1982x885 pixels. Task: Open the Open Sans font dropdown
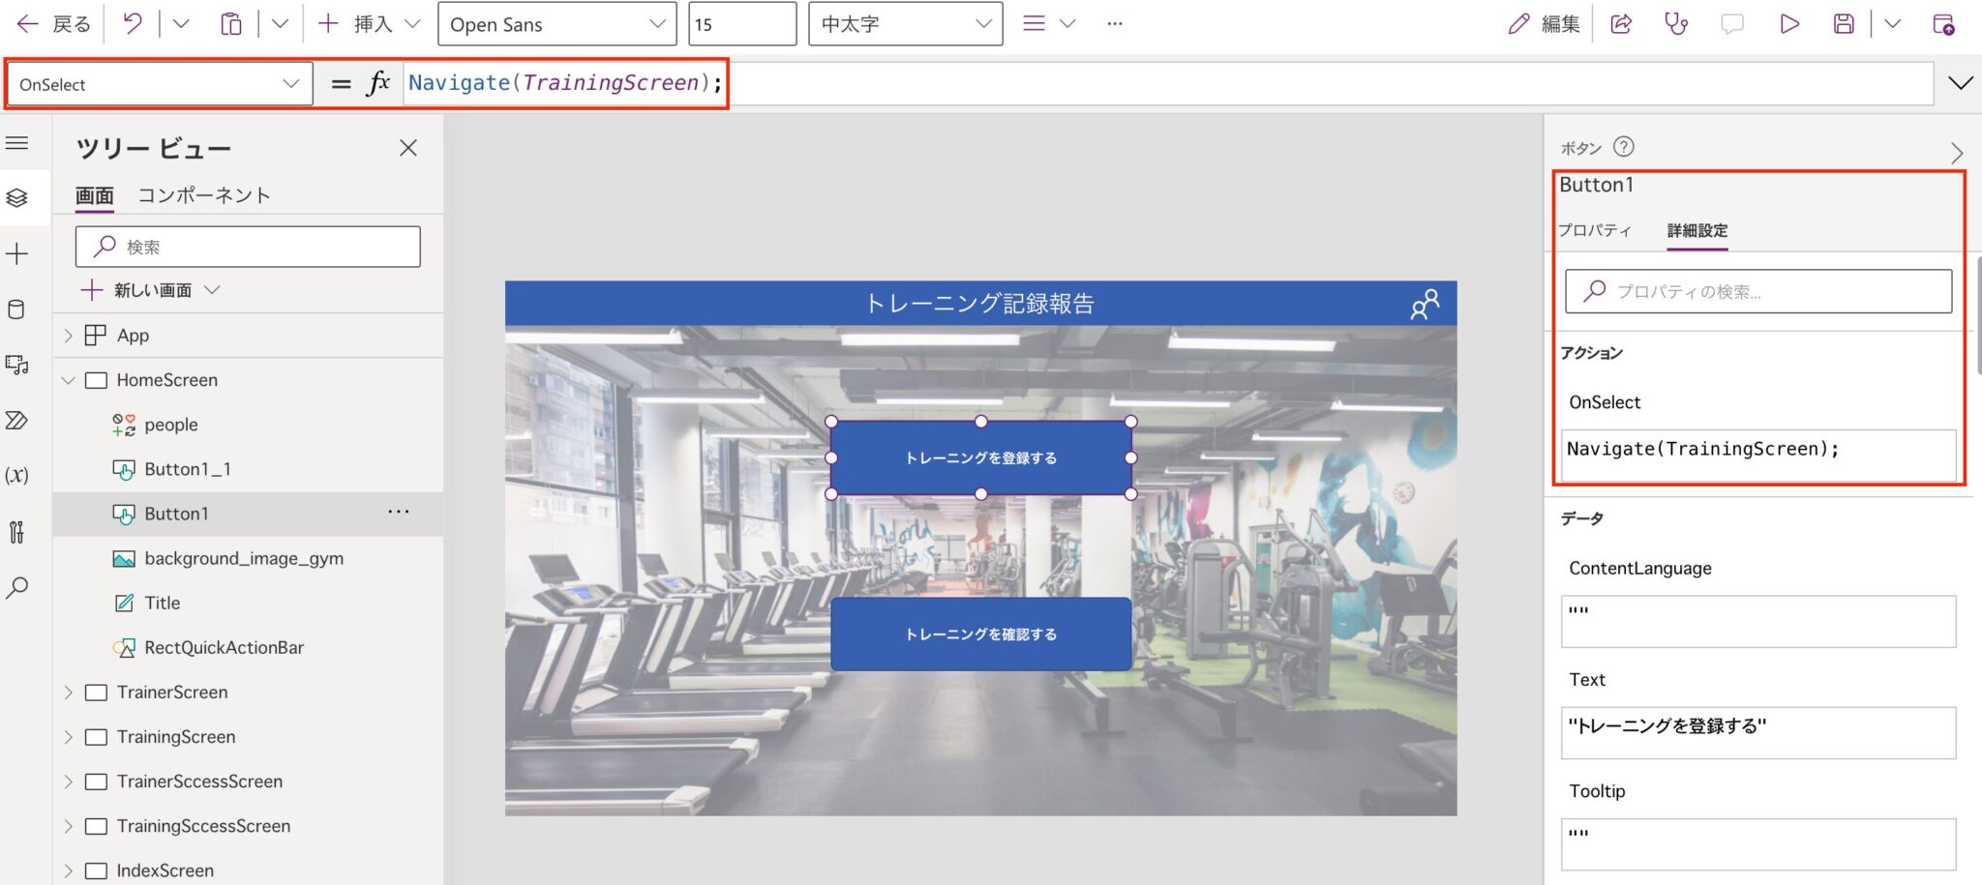(556, 24)
